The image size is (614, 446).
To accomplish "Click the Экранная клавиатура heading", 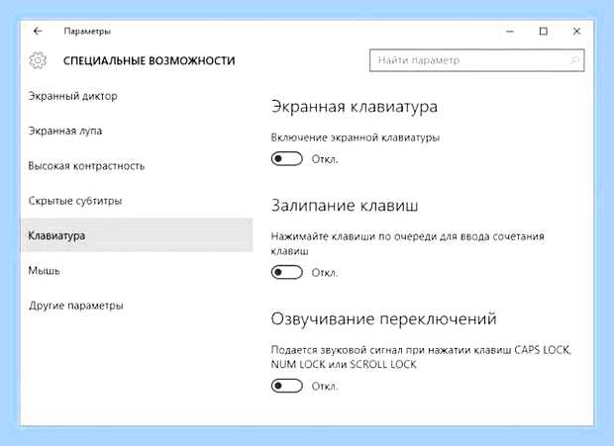I will (354, 107).
